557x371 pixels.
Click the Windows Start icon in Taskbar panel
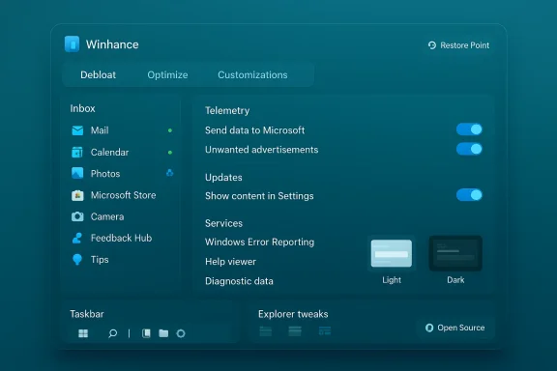tap(83, 333)
